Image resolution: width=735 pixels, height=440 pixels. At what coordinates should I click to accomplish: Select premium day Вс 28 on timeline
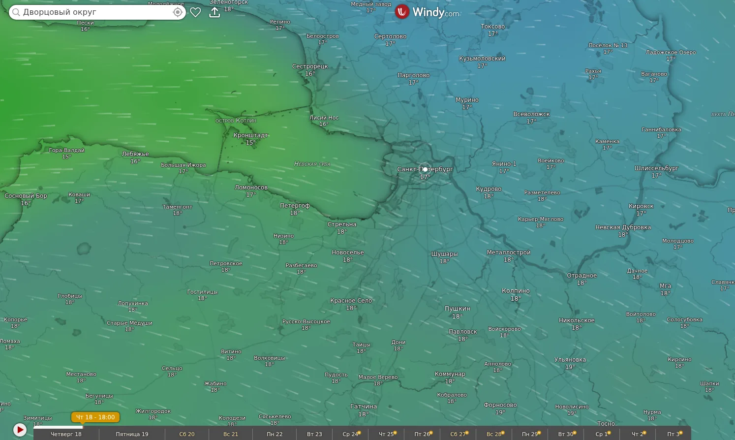pos(494,434)
